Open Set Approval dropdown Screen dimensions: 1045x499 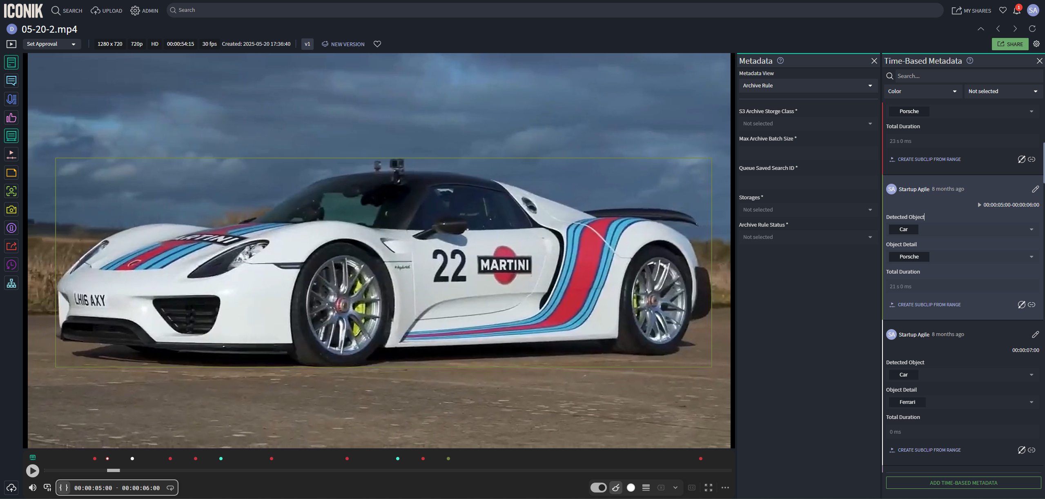tap(51, 44)
